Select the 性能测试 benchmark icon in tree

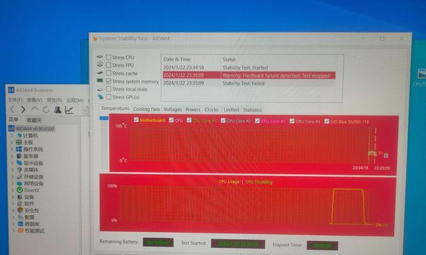(20, 231)
